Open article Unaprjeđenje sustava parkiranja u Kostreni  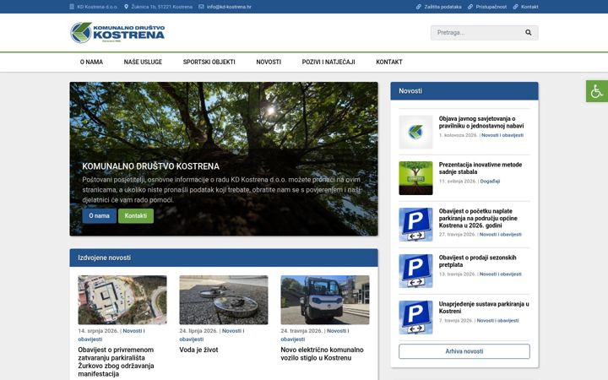[x=484, y=307]
